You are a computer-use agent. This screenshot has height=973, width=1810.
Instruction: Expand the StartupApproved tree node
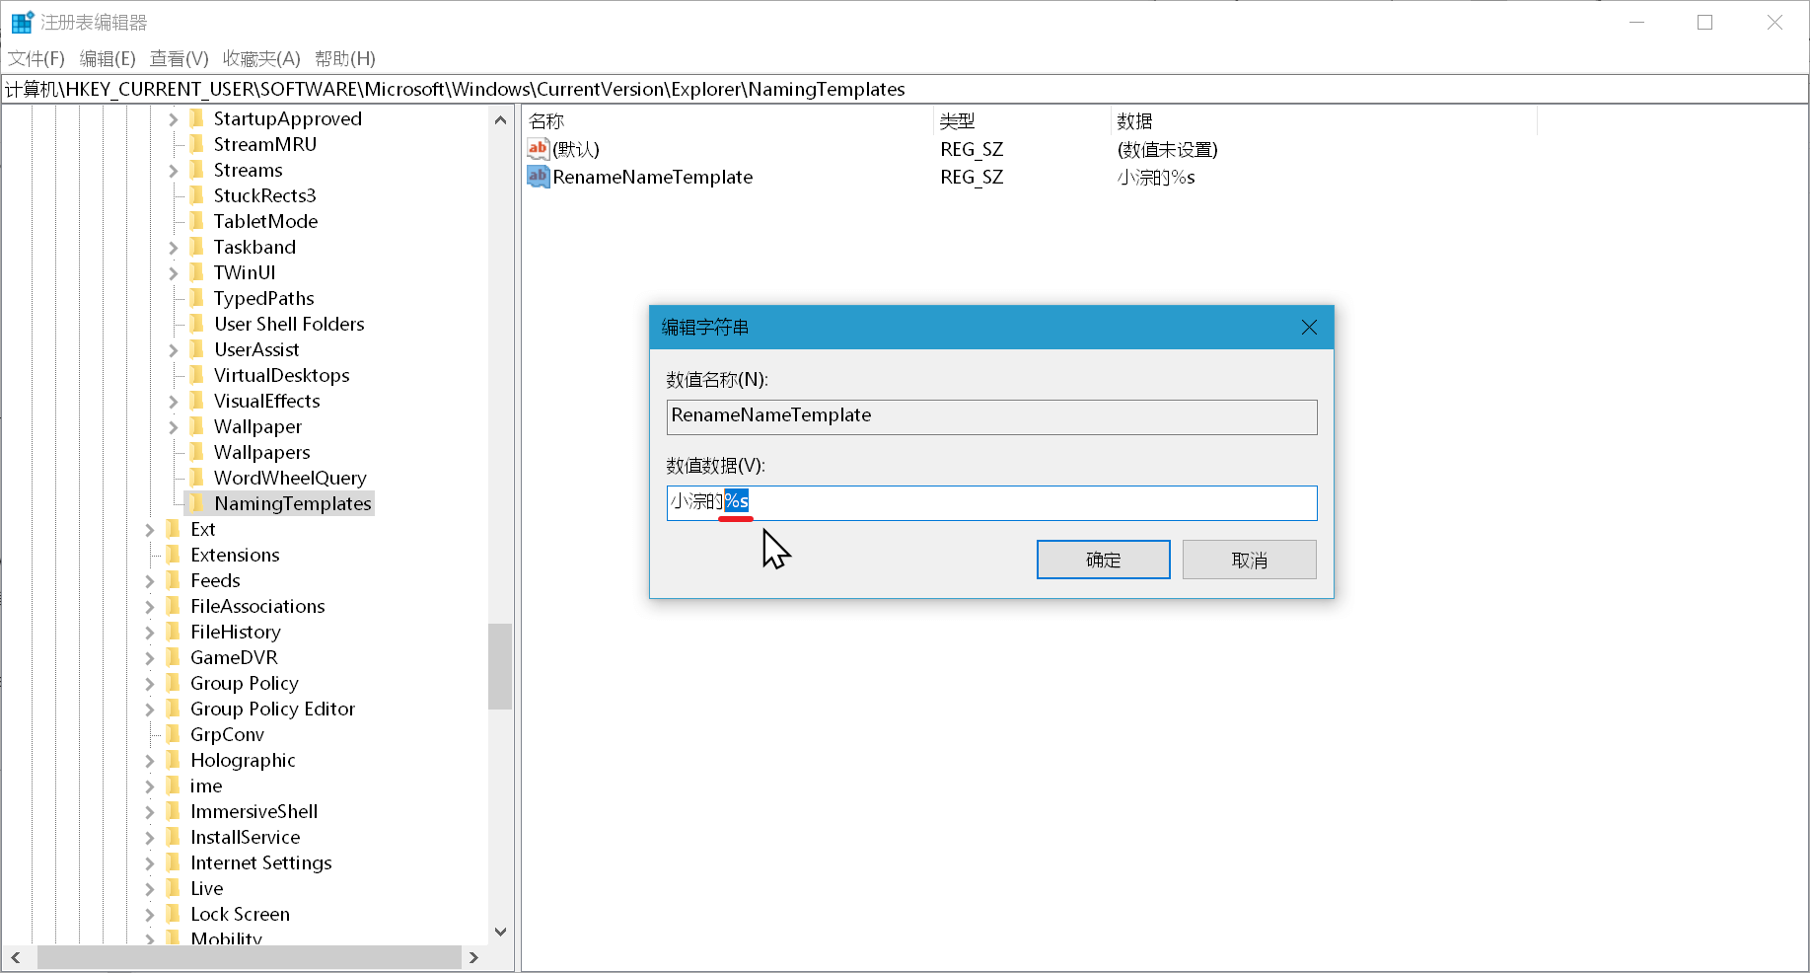pyautogui.click(x=174, y=119)
